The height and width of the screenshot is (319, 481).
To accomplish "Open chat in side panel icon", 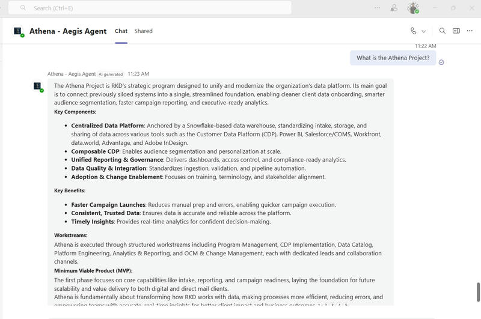I will [x=456, y=31].
